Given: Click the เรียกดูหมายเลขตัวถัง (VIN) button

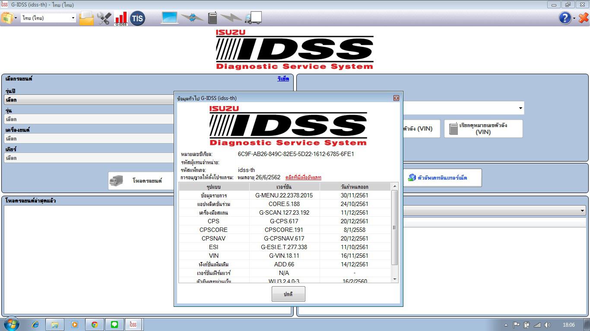Looking at the screenshot, I should click(x=483, y=128).
